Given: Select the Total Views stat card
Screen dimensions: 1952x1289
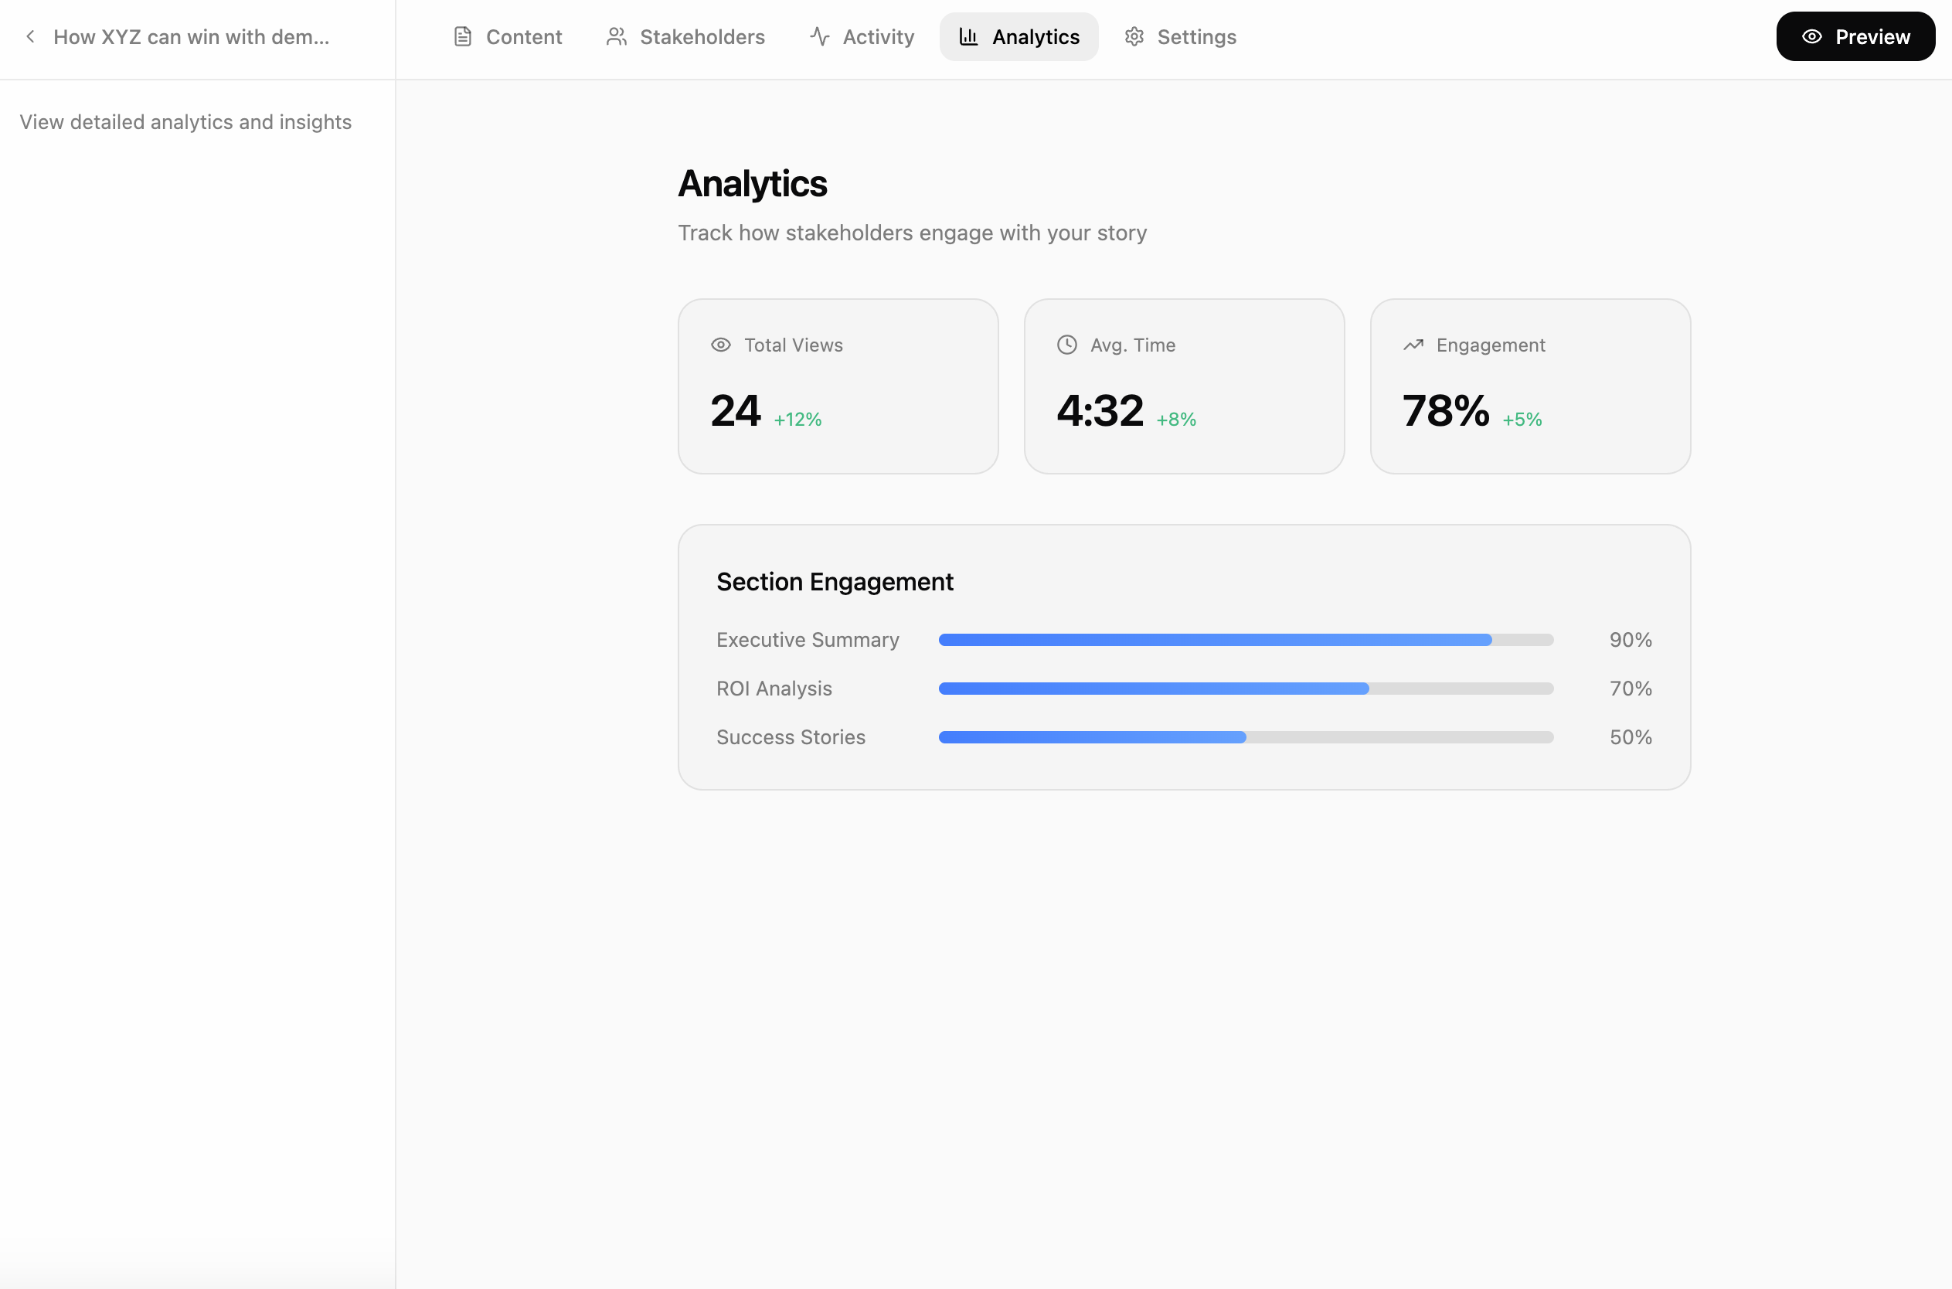Looking at the screenshot, I should click(x=838, y=386).
